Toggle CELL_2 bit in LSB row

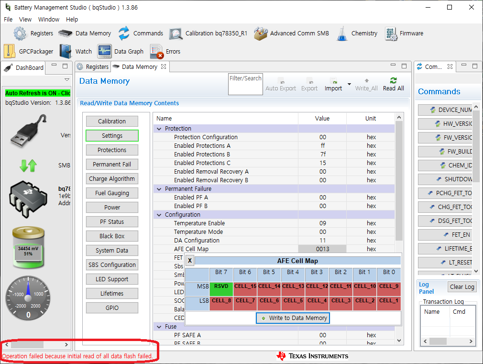pyautogui.click(x=365, y=303)
